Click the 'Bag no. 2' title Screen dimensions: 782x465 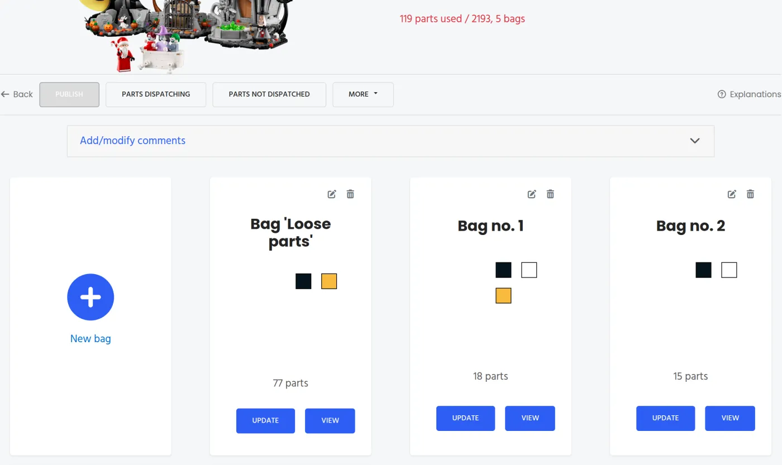(x=690, y=226)
